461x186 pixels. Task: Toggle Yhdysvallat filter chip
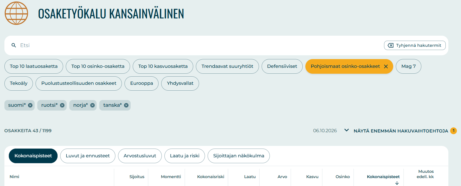click(180, 83)
